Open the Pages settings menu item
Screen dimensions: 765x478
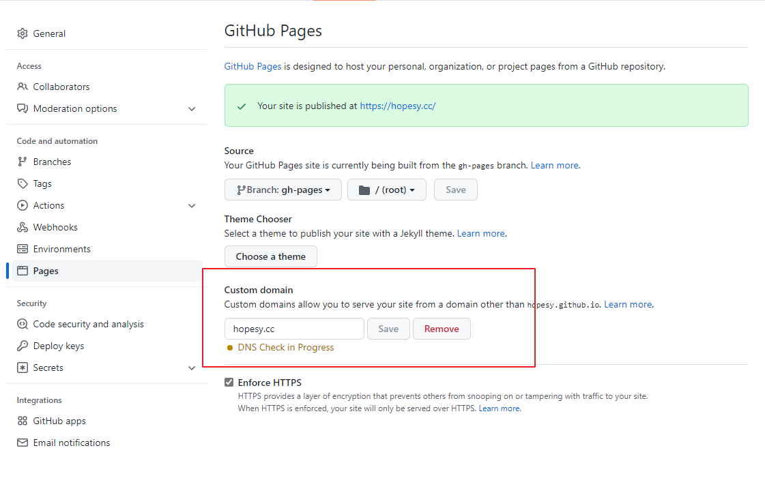pos(46,271)
